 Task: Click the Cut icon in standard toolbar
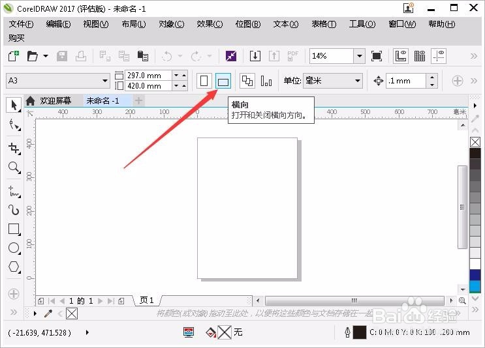pyautogui.click(x=105, y=56)
